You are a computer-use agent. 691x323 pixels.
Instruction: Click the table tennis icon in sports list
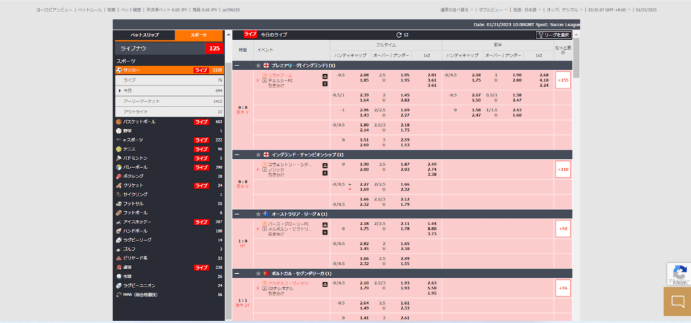pyautogui.click(x=119, y=268)
